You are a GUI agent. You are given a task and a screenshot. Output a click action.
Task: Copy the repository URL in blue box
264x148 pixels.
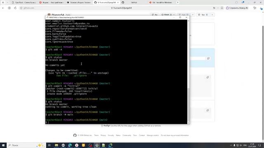(x=208, y=58)
